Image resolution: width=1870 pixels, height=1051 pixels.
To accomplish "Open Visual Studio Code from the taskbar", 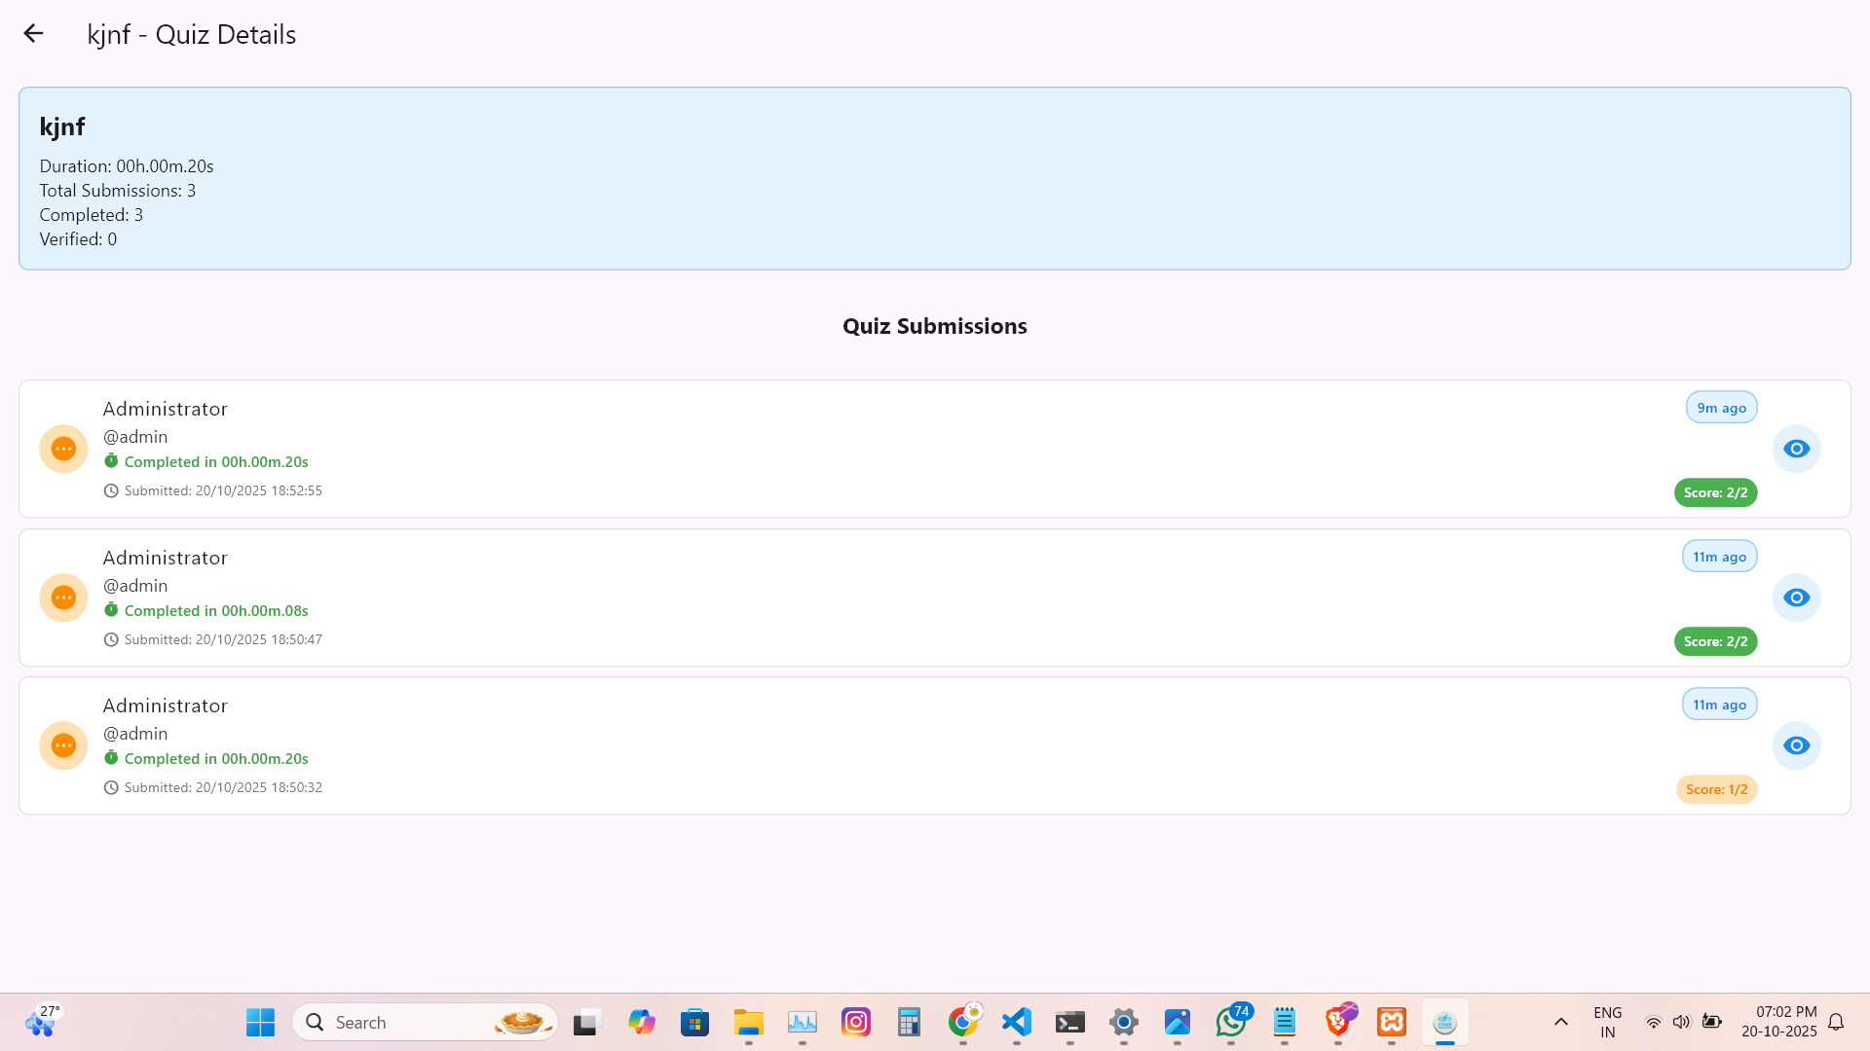I will coord(1016,1022).
